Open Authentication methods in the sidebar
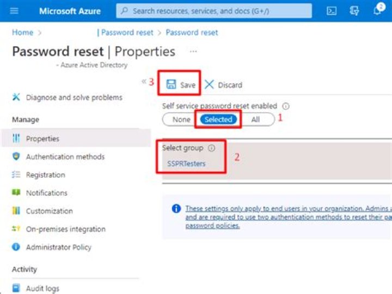The image size is (392, 294). click(65, 157)
